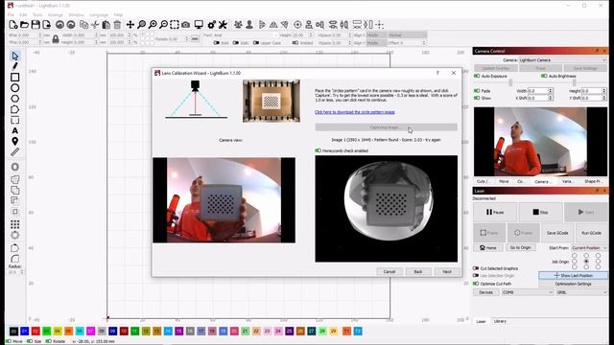Image resolution: width=614 pixels, height=345 pixels.
Task: Open Grid Array tool
Action: point(15,224)
